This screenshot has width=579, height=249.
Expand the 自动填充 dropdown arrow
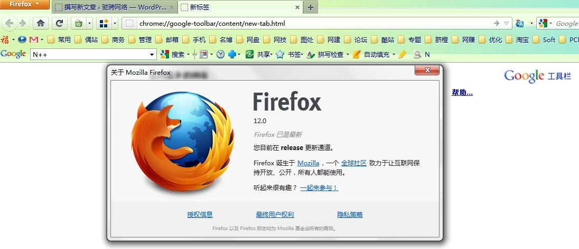click(x=394, y=54)
